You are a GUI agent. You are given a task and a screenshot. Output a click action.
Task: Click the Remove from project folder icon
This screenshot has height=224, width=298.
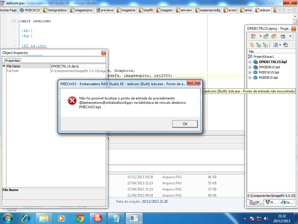click(274, 36)
